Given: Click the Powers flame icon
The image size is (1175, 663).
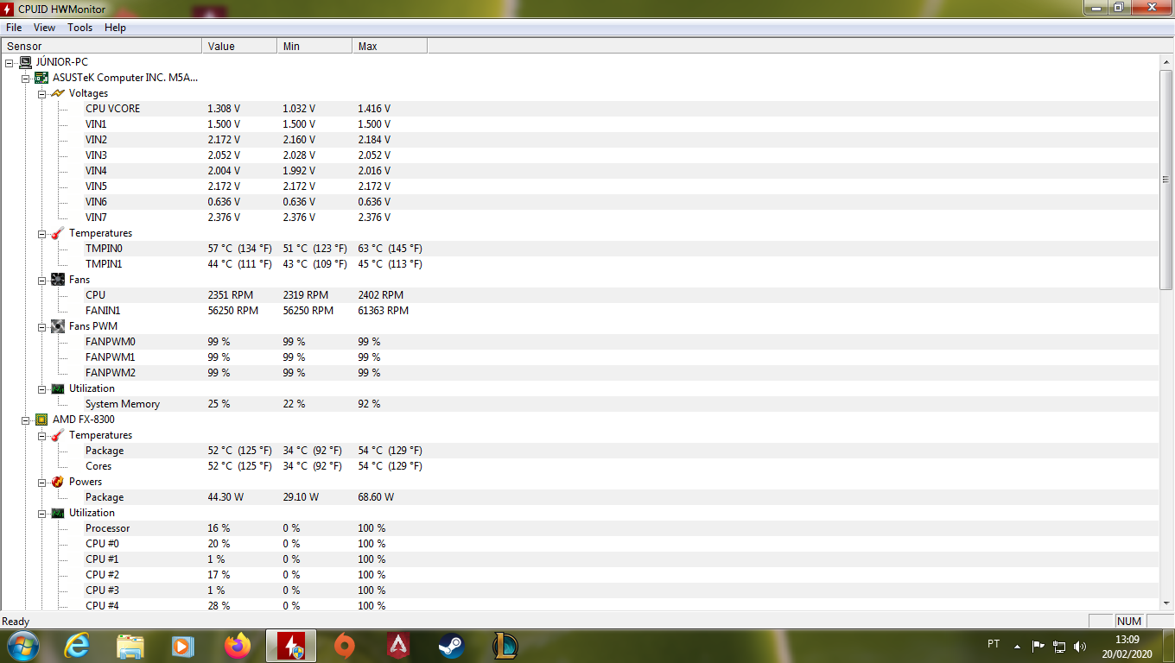Looking at the screenshot, I should pyautogui.click(x=58, y=482).
